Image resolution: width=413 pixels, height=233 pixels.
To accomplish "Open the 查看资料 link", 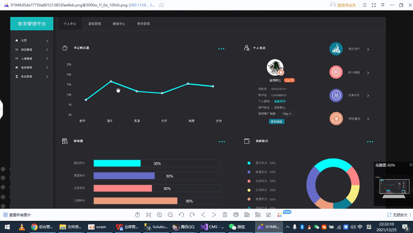I will 280,101.
